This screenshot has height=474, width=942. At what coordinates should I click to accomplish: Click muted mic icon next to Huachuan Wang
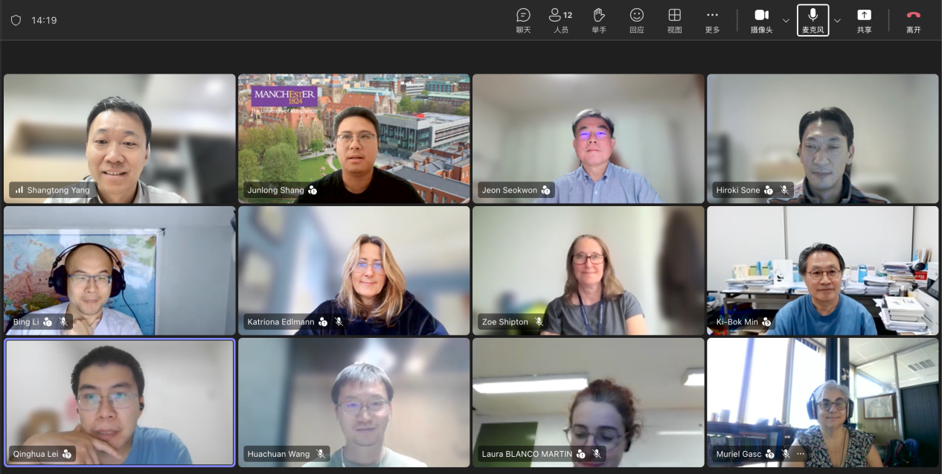(321, 454)
